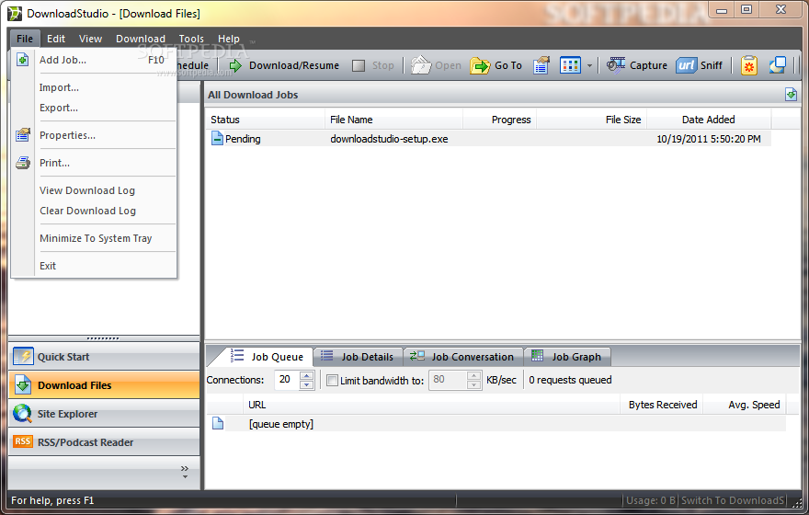Click the Pending status icon in job row

(x=217, y=138)
